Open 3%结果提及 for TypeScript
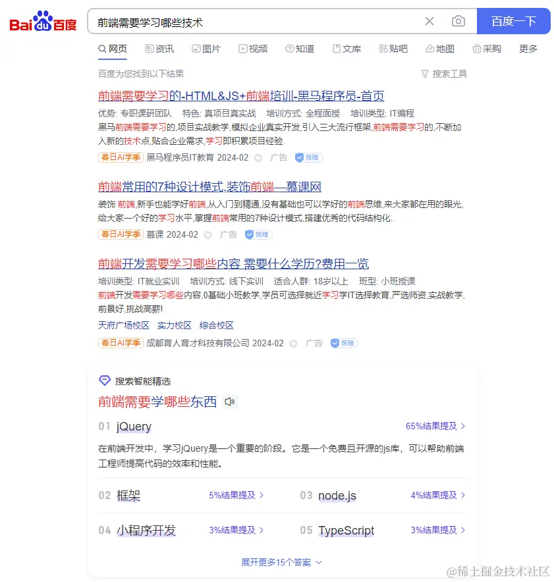The image size is (554, 582). (438, 530)
